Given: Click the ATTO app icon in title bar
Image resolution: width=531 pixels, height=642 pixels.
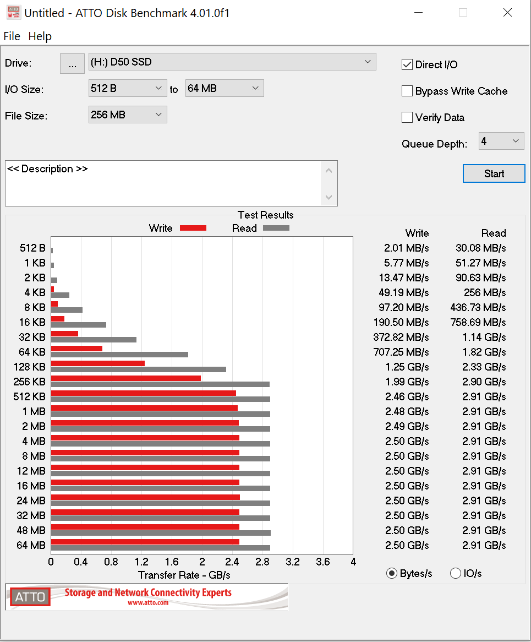Looking at the screenshot, I should pyautogui.click(x=13, y=13).
